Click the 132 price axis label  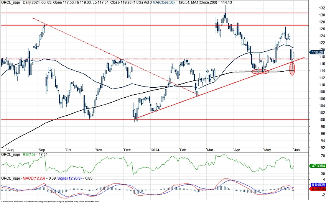(x=322, y=8)
